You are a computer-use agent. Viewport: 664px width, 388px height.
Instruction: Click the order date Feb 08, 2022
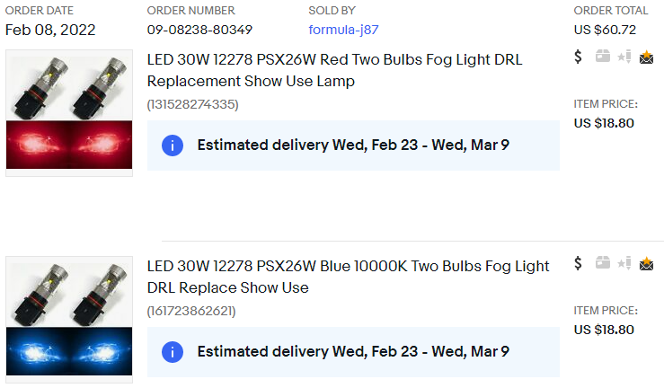(50, 30)
